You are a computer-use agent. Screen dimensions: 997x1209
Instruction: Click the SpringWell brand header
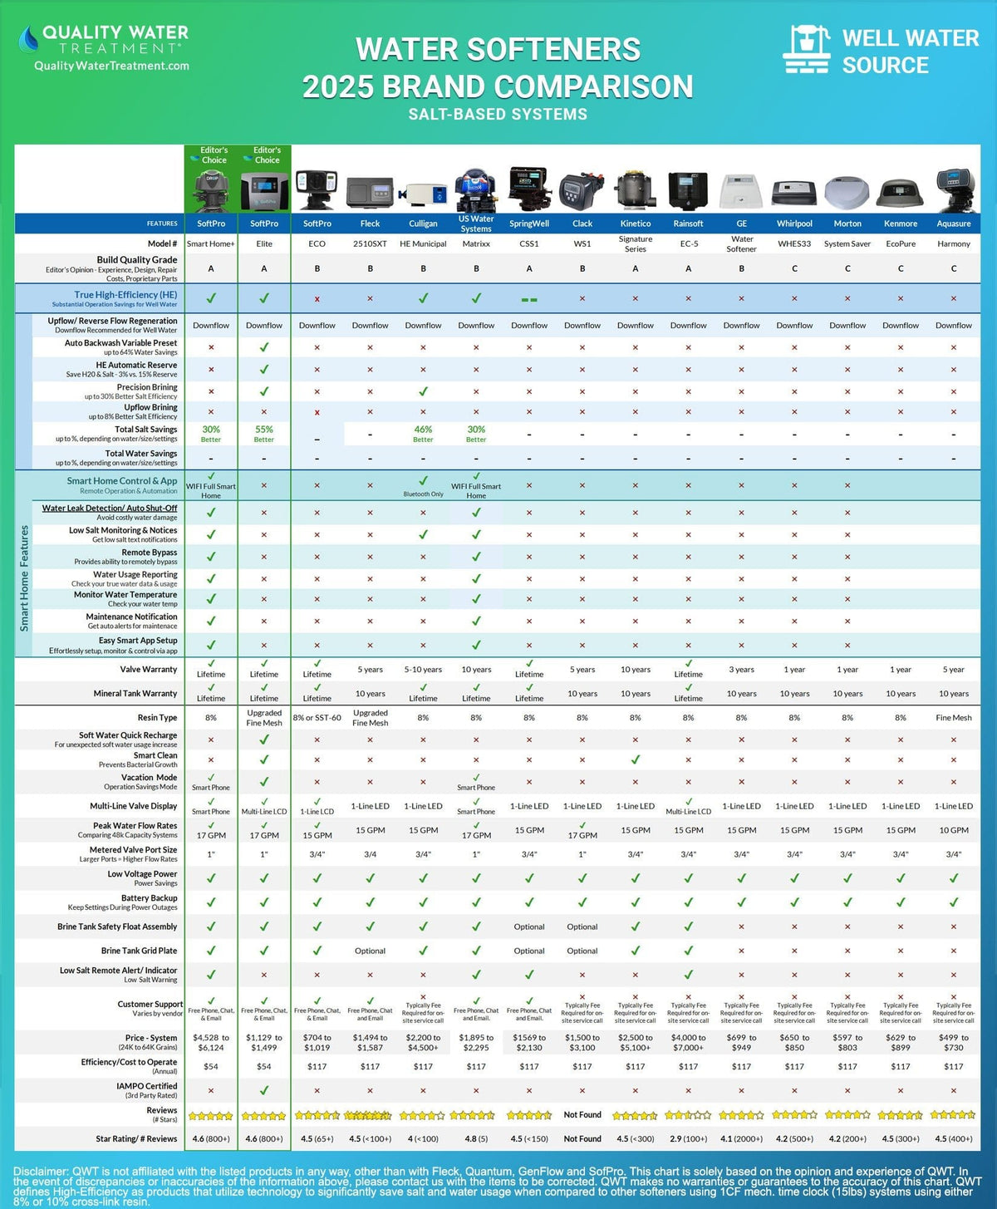(x=529, y=224)
